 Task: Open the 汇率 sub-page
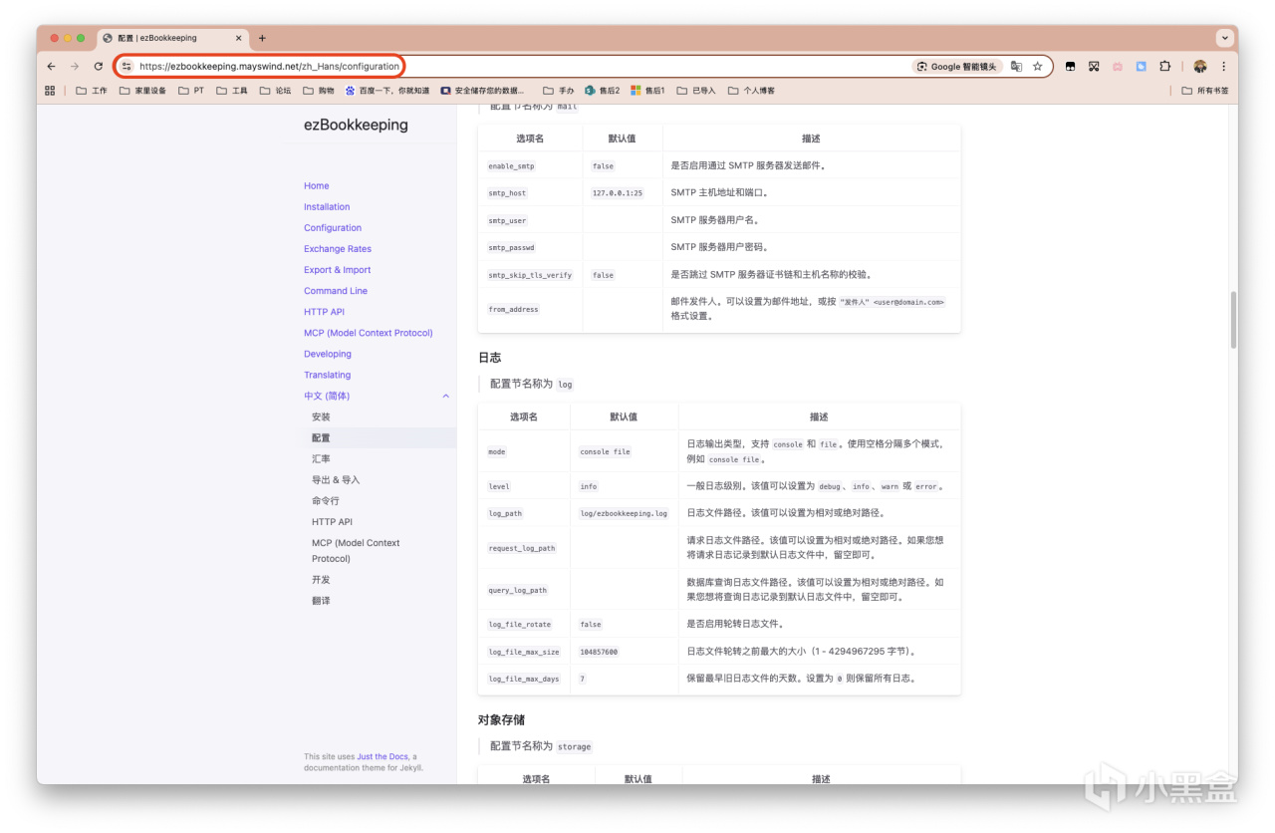point(321,458)
